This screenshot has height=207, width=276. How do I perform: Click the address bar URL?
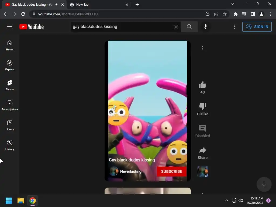69,14
